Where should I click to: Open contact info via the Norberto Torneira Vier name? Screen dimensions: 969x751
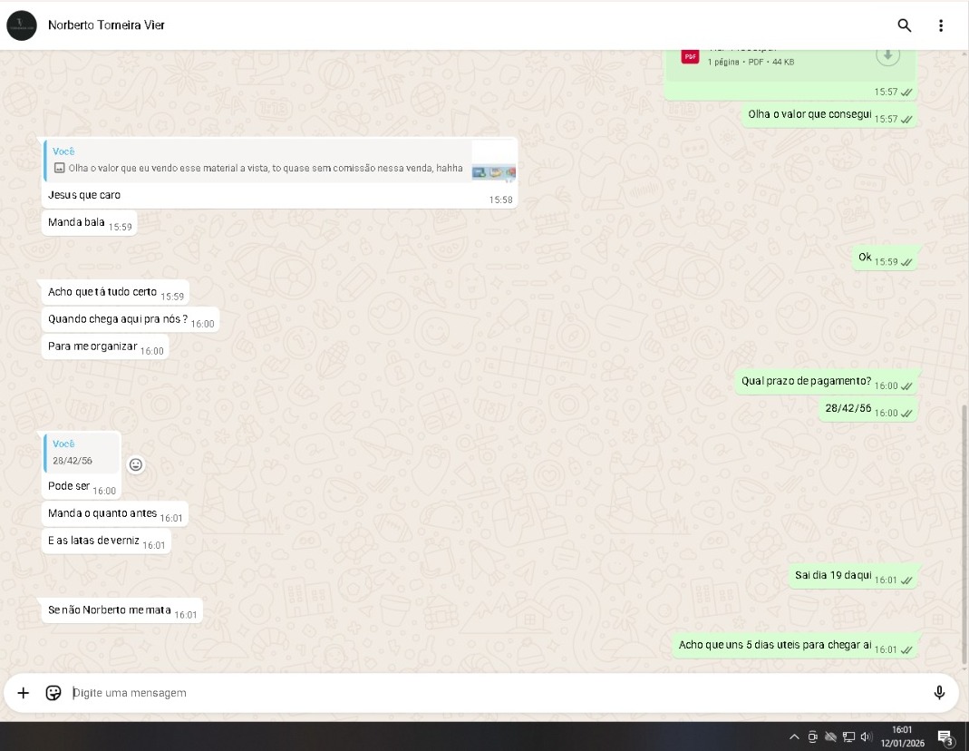(x=106, y=25)
